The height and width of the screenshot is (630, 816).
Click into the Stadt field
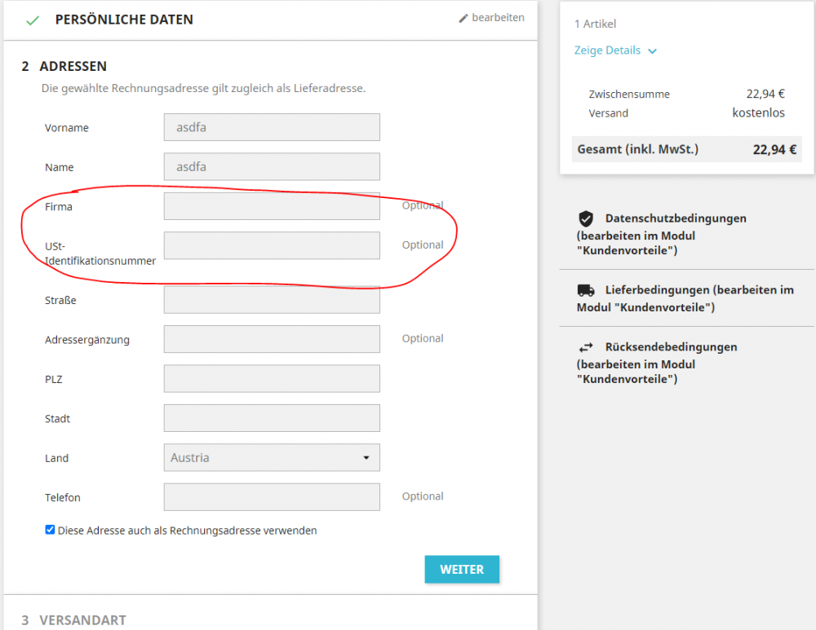point(272,418)
